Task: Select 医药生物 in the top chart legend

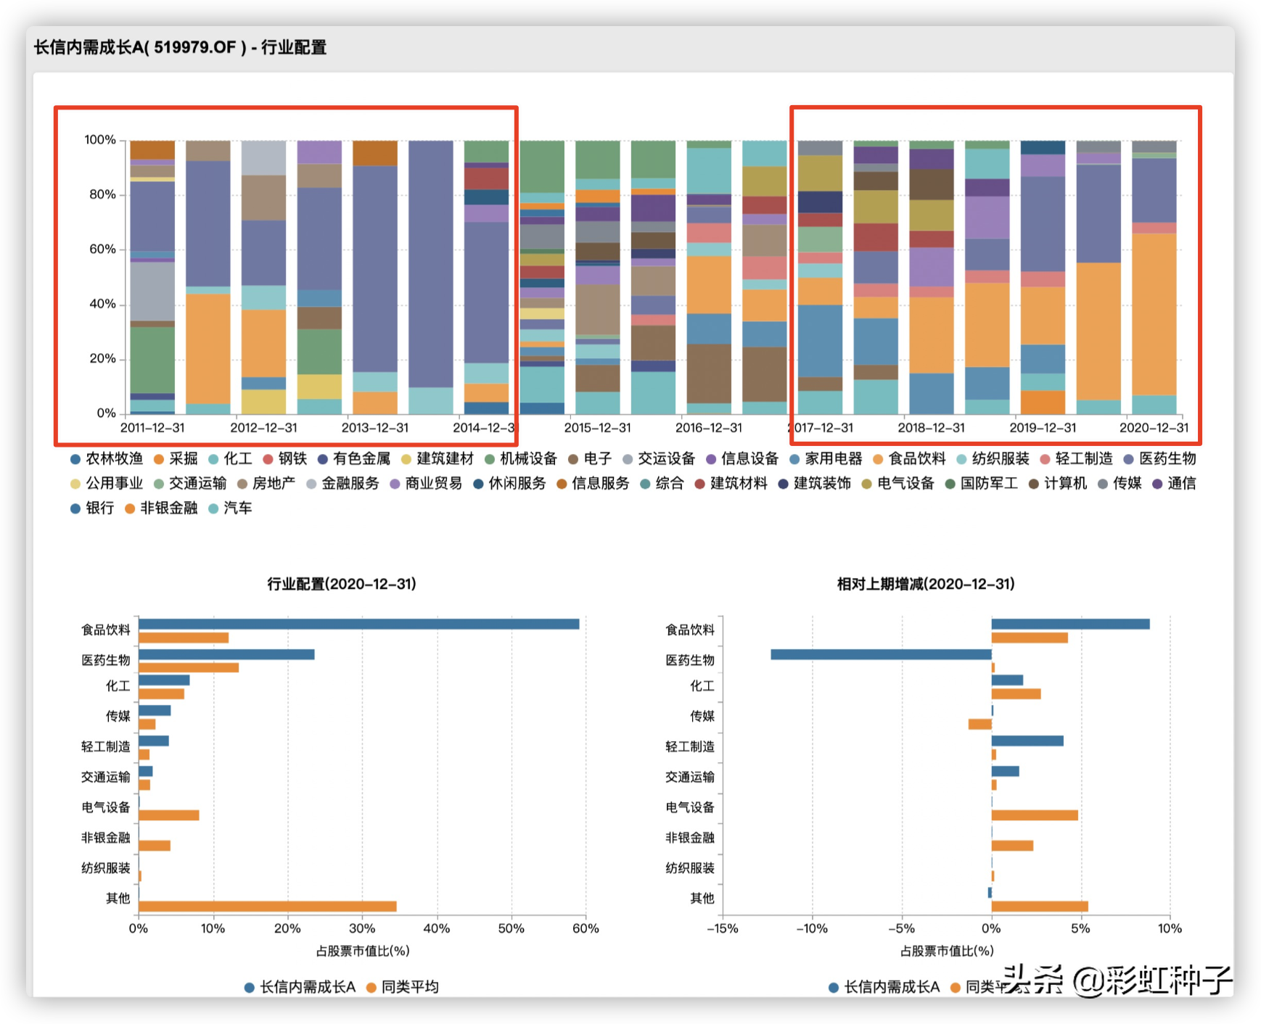Action: click(x=1160, y=458)
